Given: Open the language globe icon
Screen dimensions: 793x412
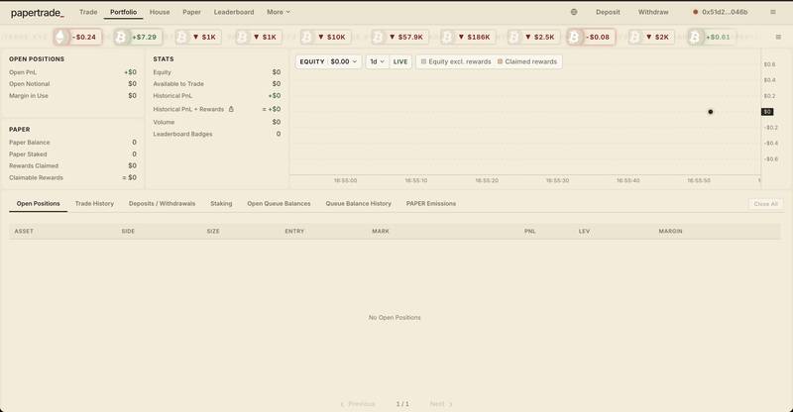Looking at the screenshot, I should coord(574,12).
